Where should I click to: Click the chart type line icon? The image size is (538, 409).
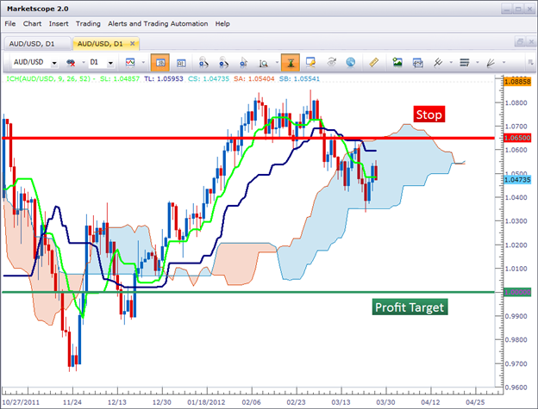point(130,62)
